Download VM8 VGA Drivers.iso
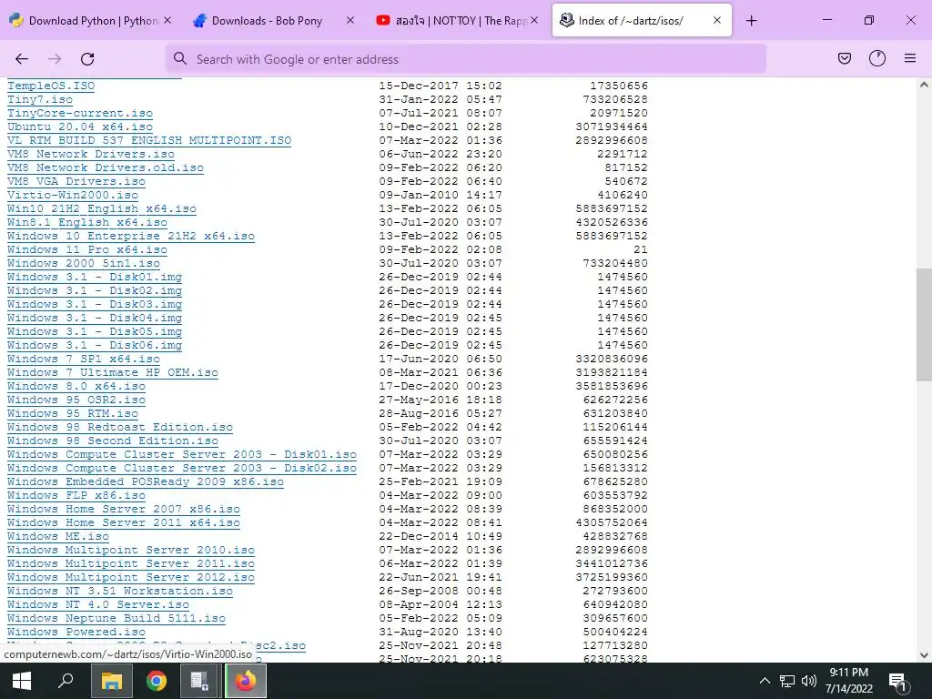 (x=76, y=181)
